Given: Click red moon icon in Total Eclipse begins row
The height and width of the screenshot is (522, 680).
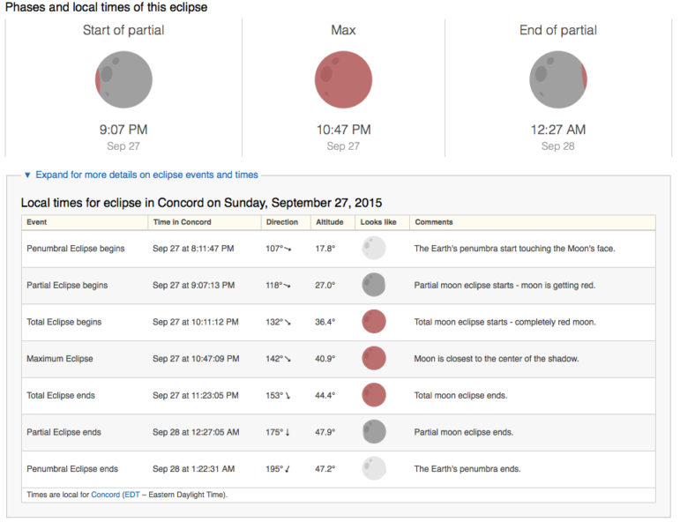Looking at the screenshot, I should [x=374, y=322].
